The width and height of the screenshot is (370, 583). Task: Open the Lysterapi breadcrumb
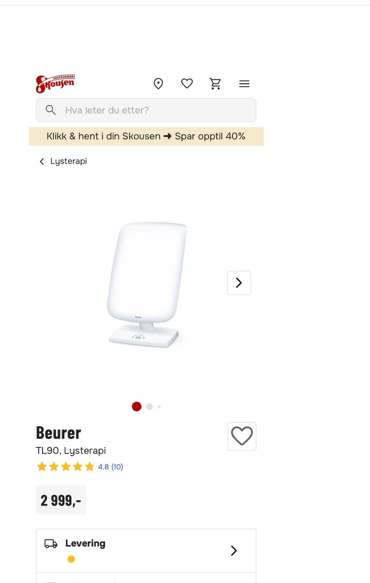69,161
